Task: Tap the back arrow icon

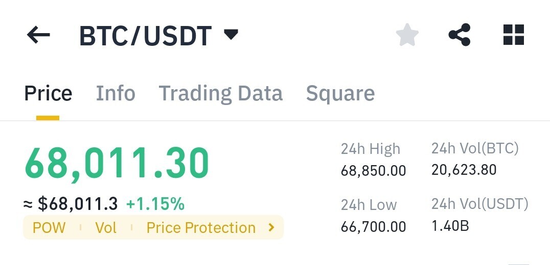Action: 38,35
